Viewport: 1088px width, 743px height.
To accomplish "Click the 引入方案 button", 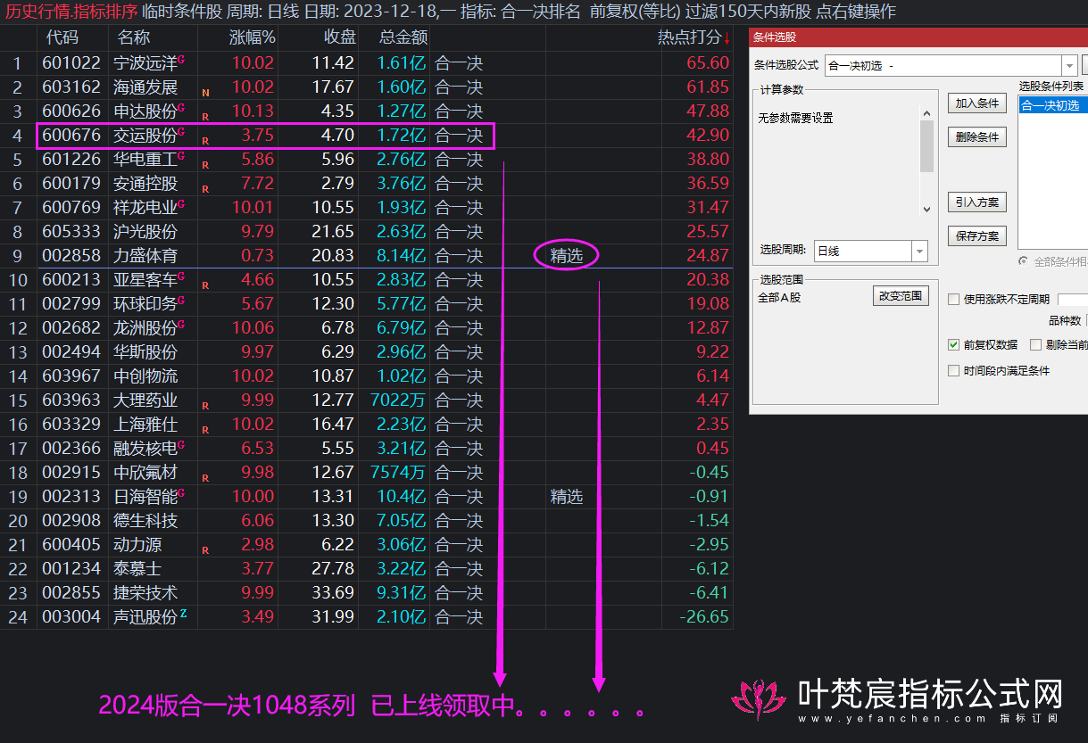I will click(977, 202).
